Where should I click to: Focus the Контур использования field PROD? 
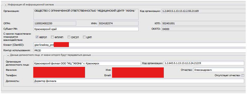140,50
